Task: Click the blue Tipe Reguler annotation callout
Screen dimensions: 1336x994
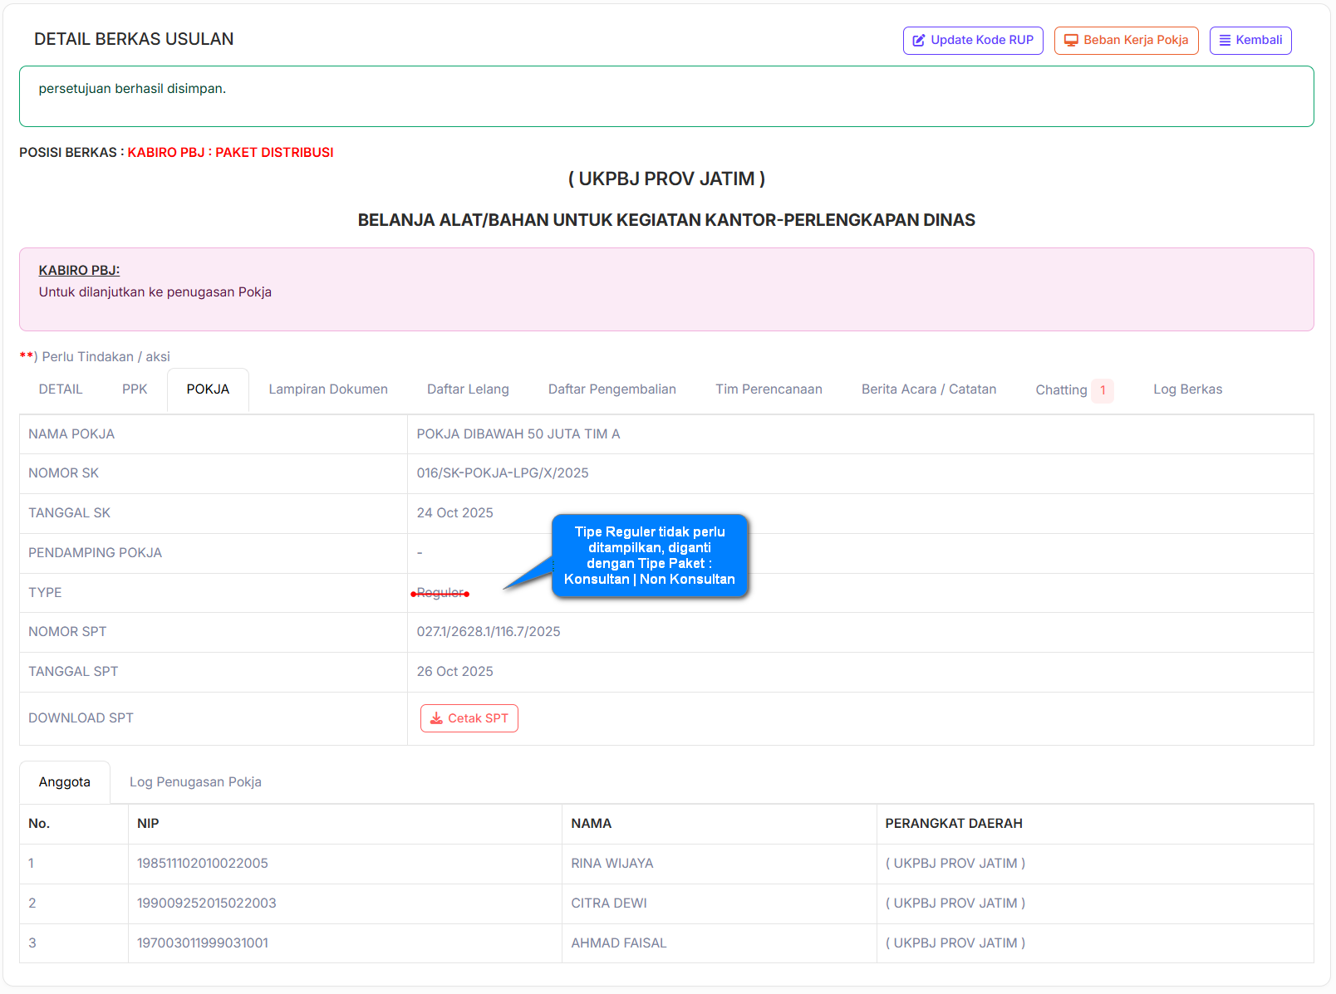Action: point(650,556)
